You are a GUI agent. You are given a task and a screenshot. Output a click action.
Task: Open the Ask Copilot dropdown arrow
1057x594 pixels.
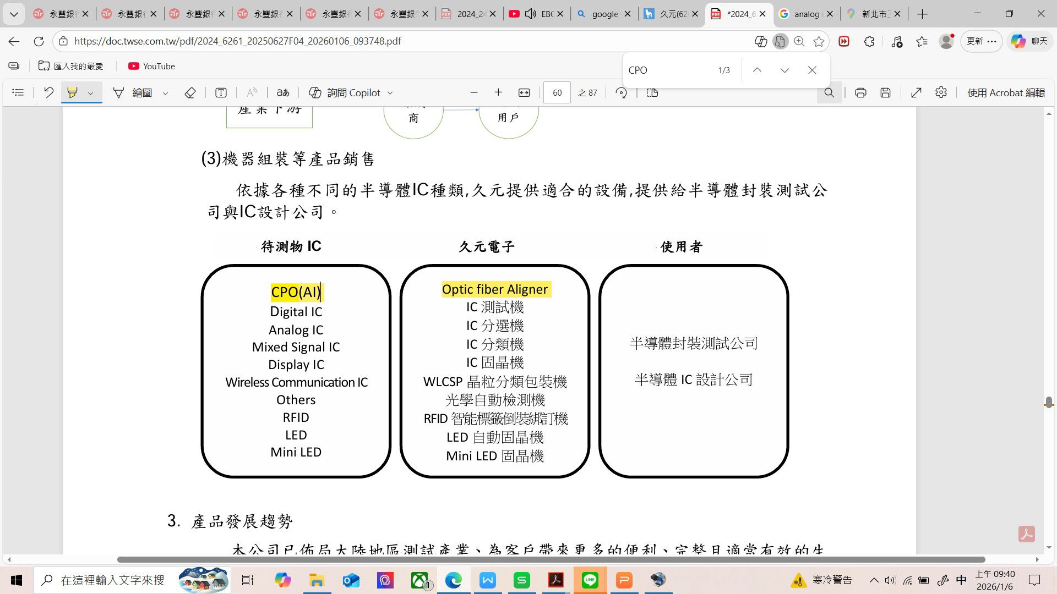point(390,93)
